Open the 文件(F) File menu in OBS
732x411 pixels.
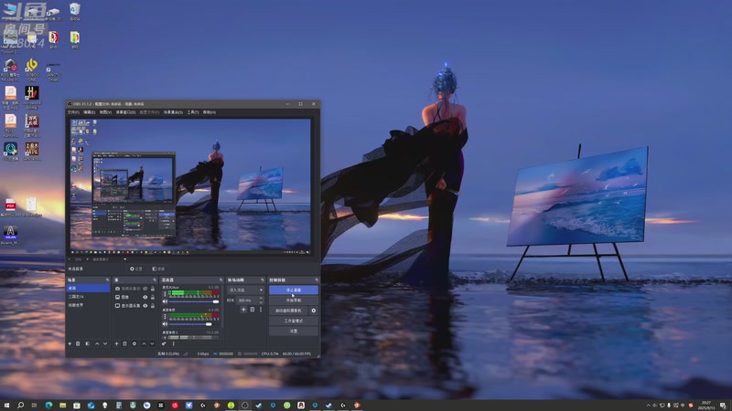(74, 112)
